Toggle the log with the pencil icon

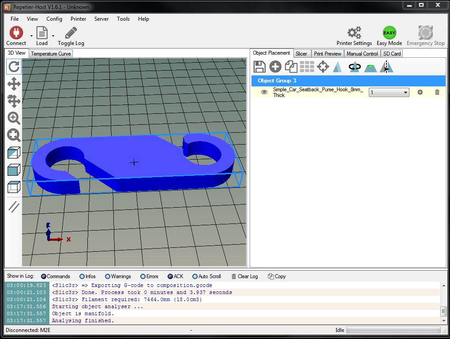click(71, 33)
